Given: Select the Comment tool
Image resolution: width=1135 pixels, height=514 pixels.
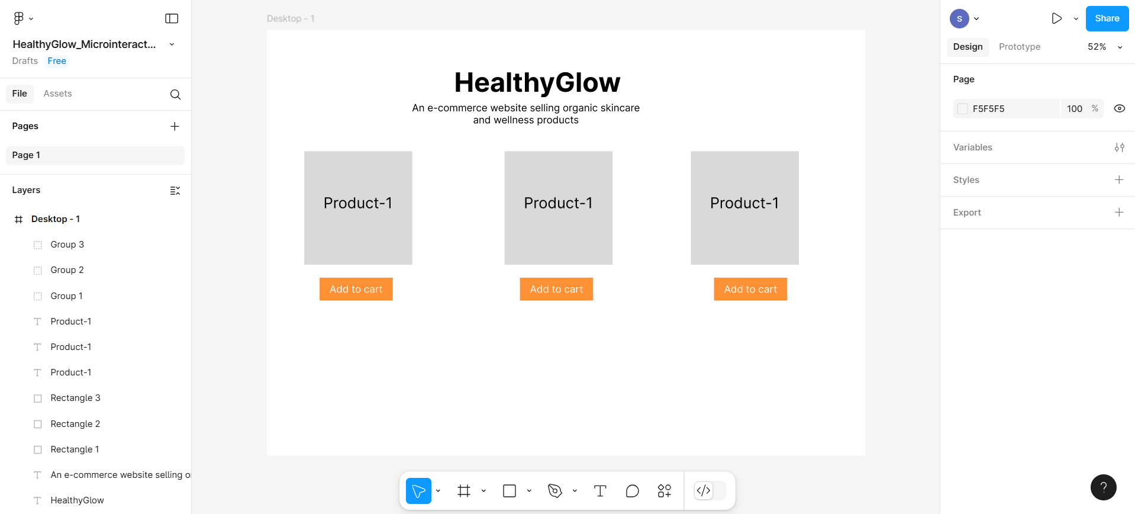Looking at the screenshot, I should point(632,491).
